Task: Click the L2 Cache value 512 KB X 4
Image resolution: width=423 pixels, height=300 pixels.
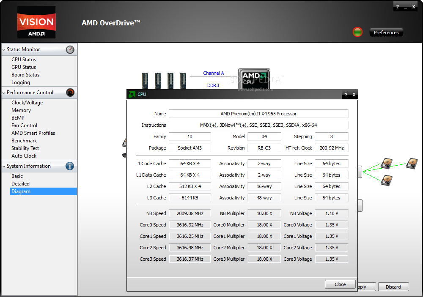Action: click(190, 186)
